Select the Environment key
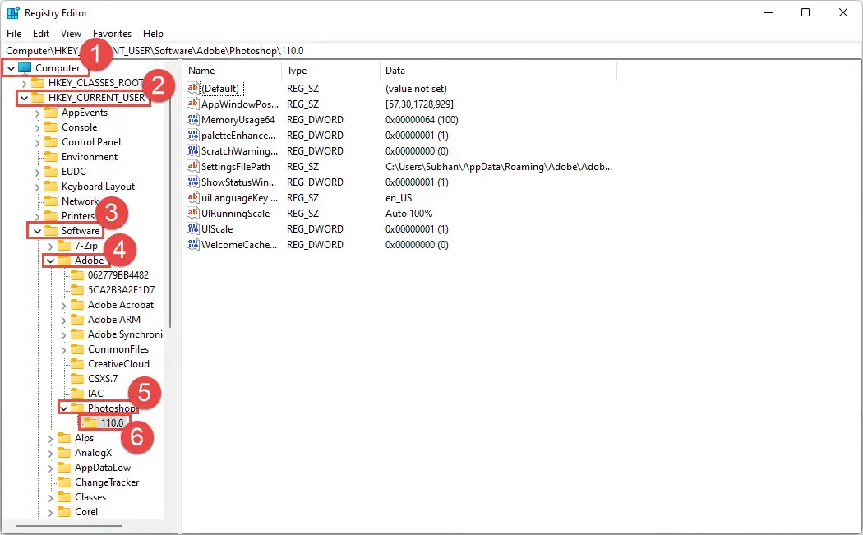Viewport: 863px width, 535px height. click(x=89, y=157)
